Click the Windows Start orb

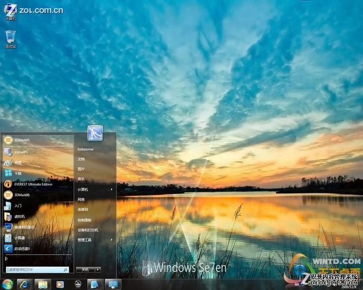(x=7, y=284)
